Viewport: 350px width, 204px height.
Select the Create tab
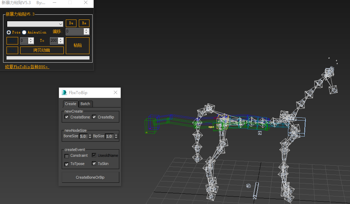click(71, 104)
